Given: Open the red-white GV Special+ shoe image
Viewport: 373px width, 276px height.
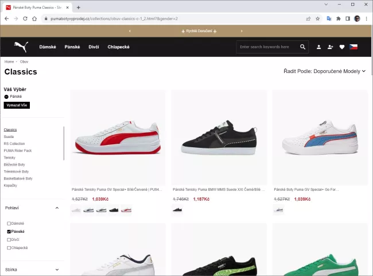Looking at the screenshot, I should [x=118, y=137].
